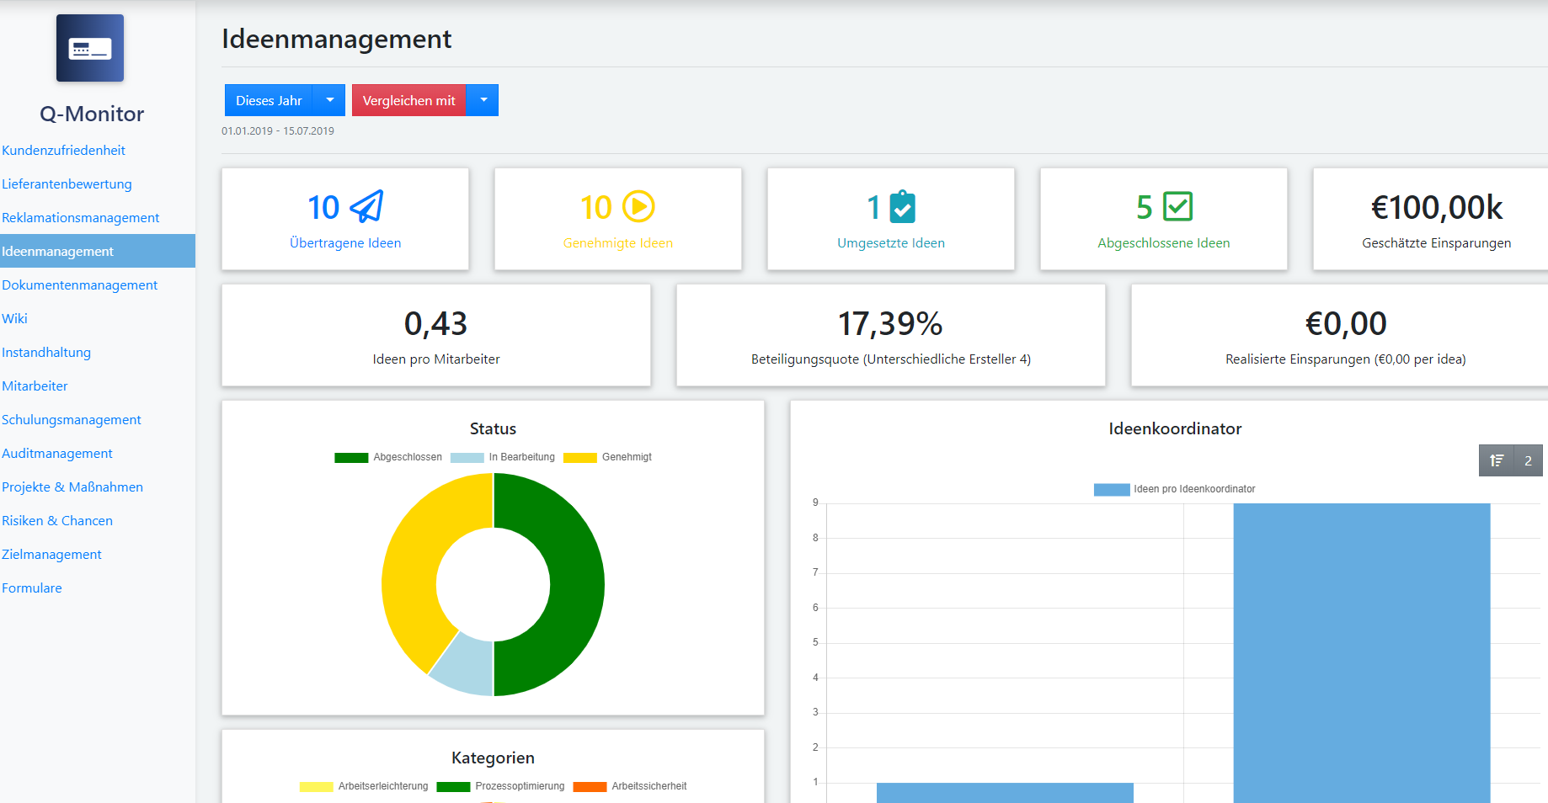The image size is (1548, 803).
Task: Toggle Ideen pro Ideenkoordinator legend swatch
Action: (1112, 490)
